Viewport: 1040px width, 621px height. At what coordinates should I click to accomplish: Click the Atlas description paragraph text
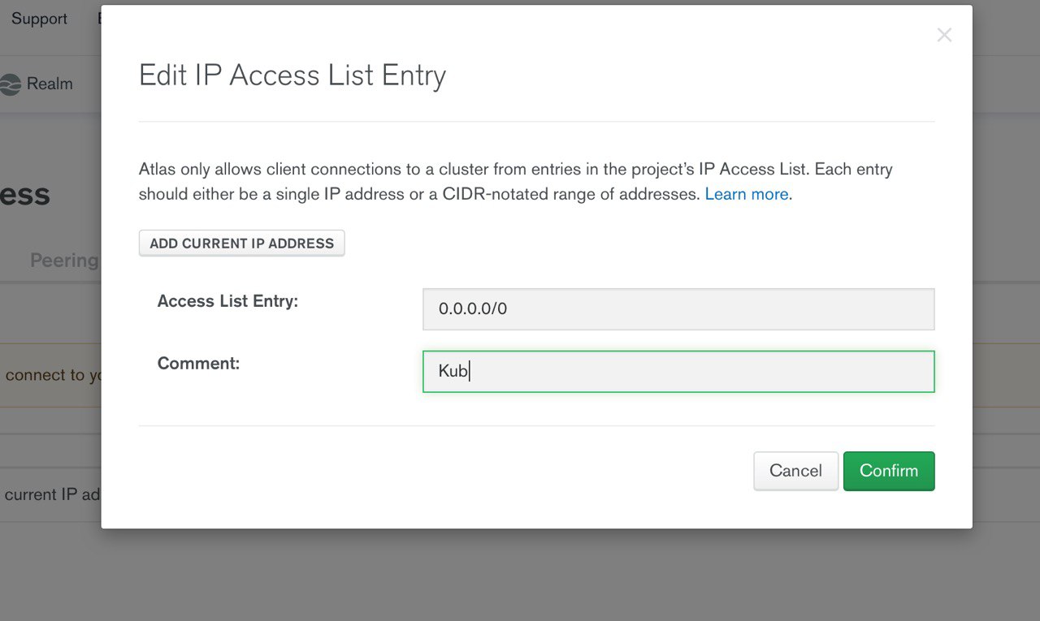pyautogui.click(x=516, y=182)
